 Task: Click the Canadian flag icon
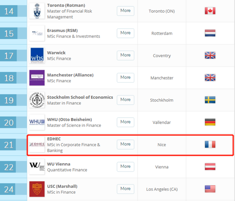210,11
